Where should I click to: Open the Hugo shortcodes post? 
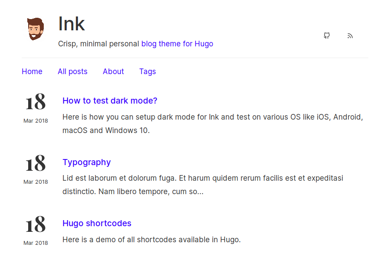(97, 223)
